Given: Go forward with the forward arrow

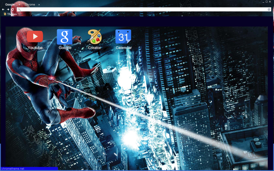Looking at the screenshot, I should click(8, 9).
